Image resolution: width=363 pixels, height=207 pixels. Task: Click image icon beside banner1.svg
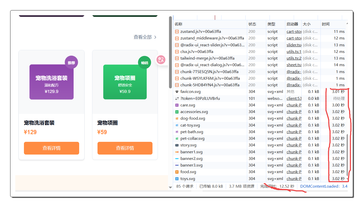pos(177,152)
